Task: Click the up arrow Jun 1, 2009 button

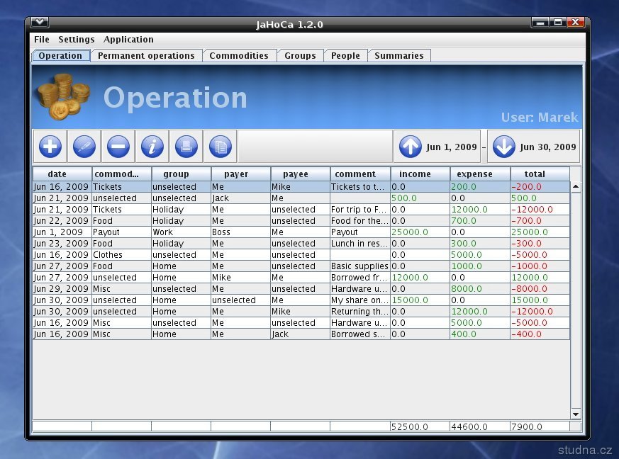Action: click(437, 147)
